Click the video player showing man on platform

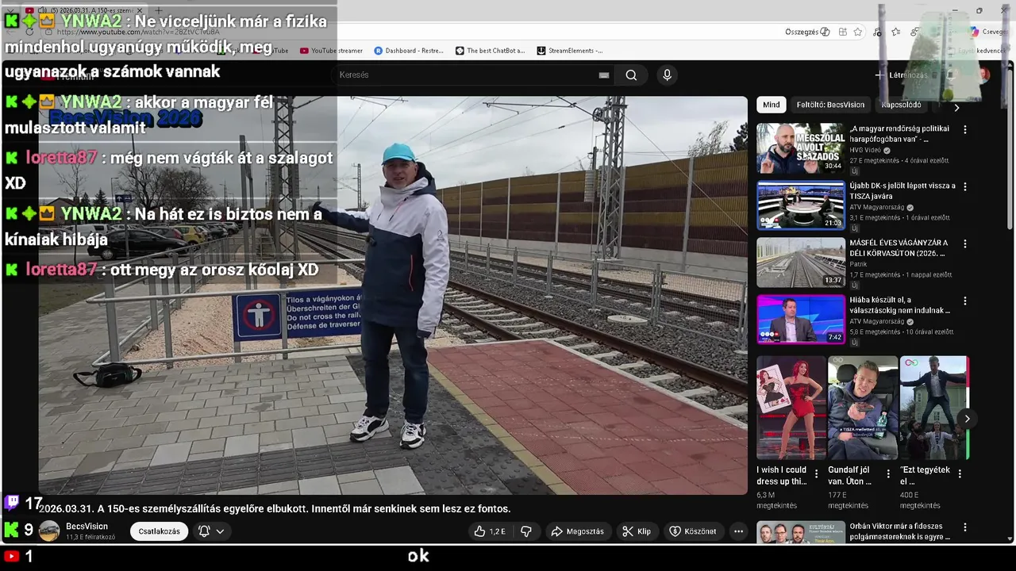click(393, 295)
